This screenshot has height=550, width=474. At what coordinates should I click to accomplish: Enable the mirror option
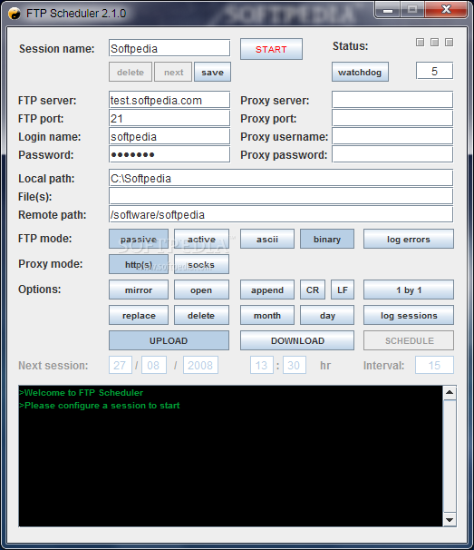pyautogui.click(x=139, y=290)
